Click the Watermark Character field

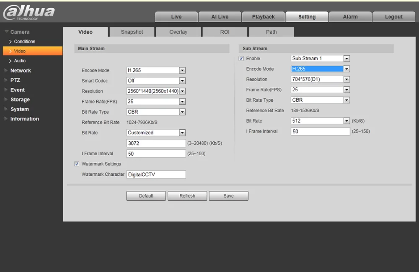156,174
